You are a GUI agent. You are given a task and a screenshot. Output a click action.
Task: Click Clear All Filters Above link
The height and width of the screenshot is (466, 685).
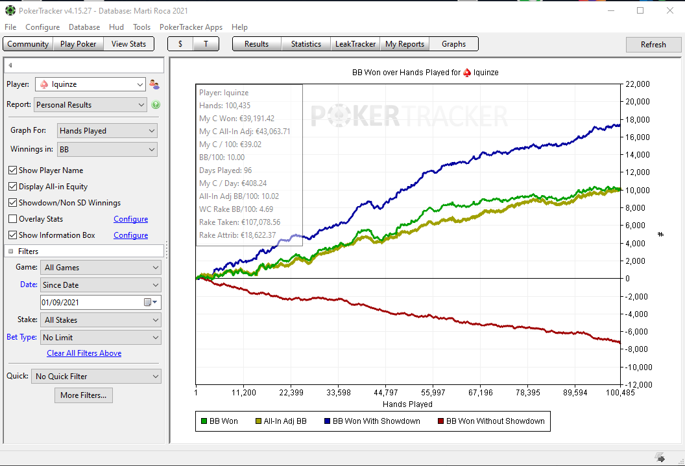[84, 353]
